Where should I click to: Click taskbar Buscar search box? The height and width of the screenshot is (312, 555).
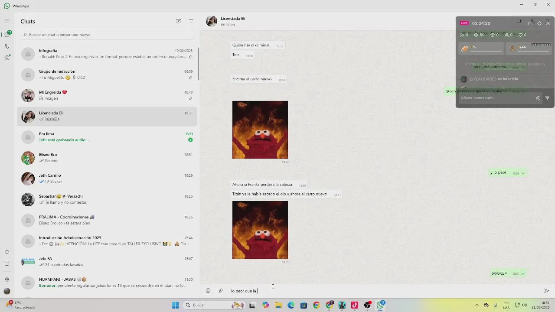coord(214,305)
